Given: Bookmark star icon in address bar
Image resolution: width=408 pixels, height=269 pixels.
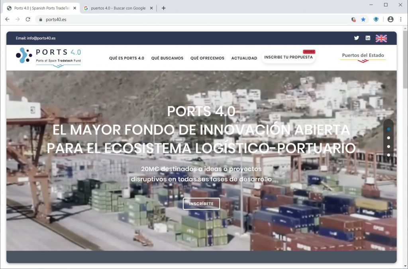Looking at the screenshot, I should [363, 19].
